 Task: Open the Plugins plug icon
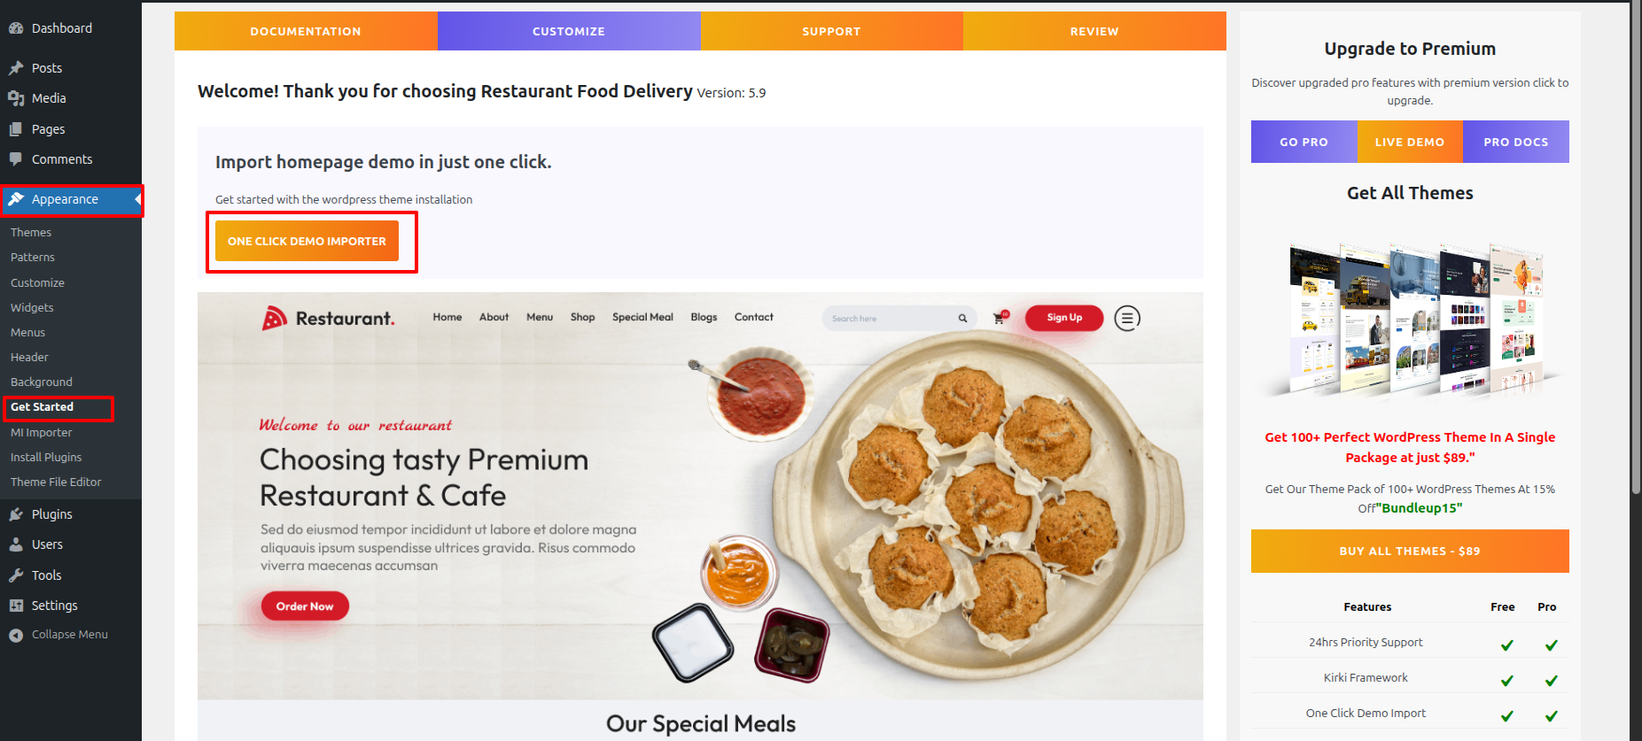[16, 514]
